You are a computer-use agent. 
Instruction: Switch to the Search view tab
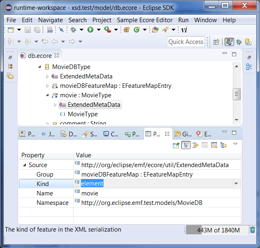pyautogui.click(x=90, y=134)
